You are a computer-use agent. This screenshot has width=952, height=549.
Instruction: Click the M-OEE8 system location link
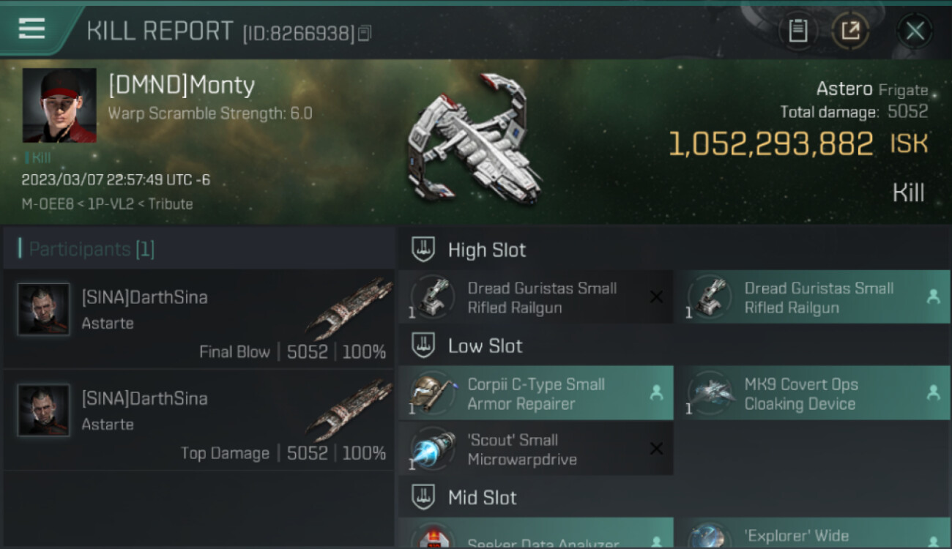(x=48, y=203)
